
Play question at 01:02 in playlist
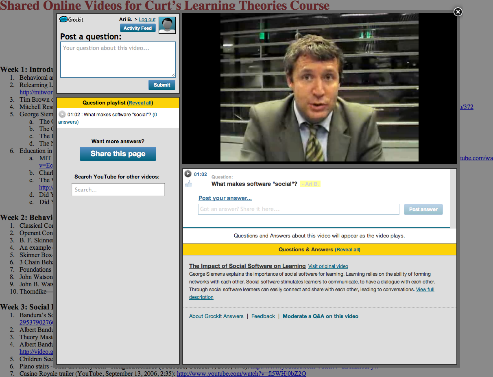[62, 115]
